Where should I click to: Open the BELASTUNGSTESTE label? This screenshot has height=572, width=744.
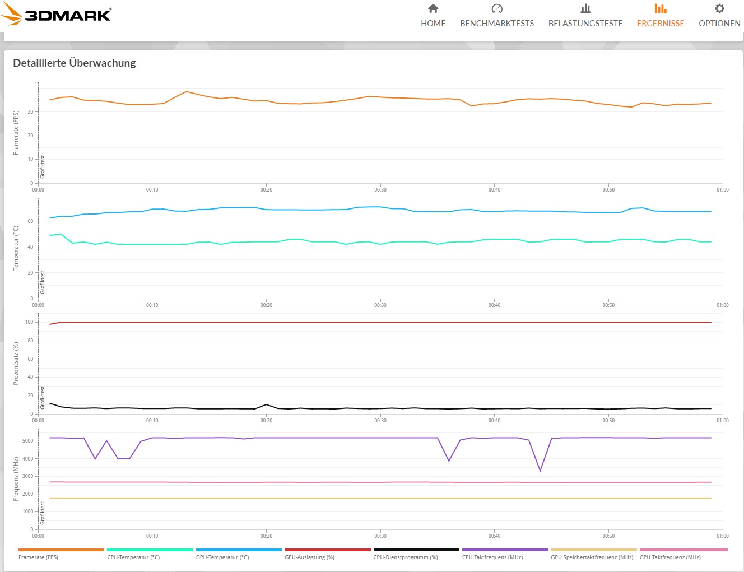[585, 24]
